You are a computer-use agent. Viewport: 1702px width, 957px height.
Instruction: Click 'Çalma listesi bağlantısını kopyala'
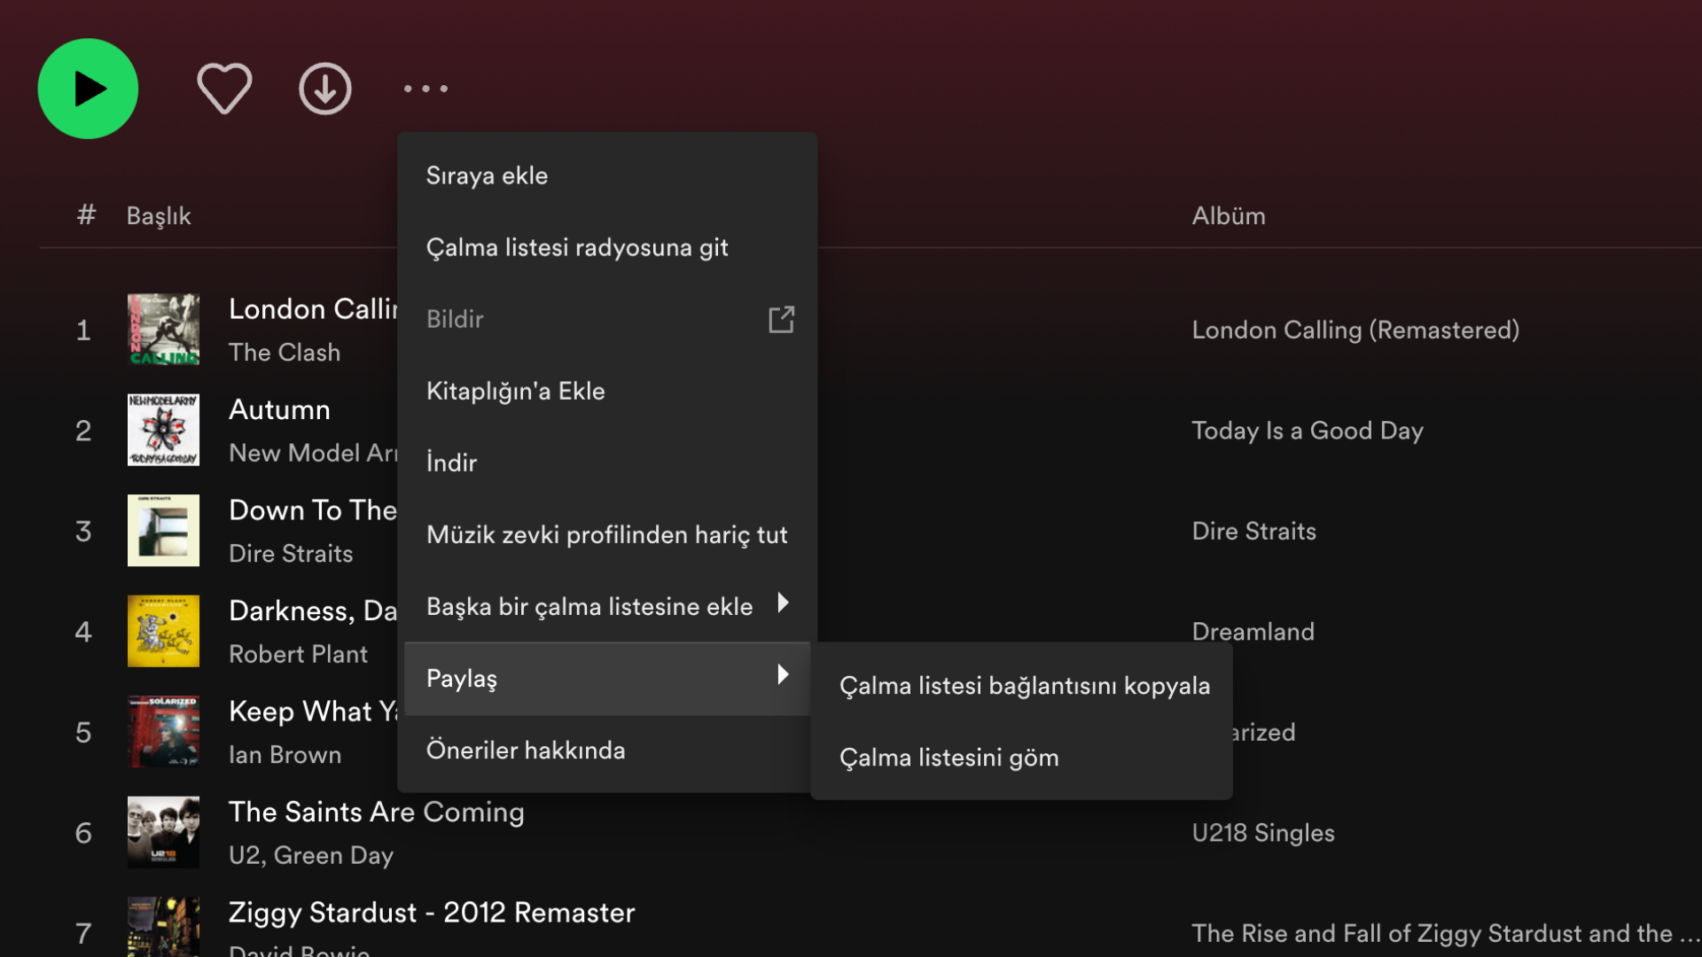1024,685
